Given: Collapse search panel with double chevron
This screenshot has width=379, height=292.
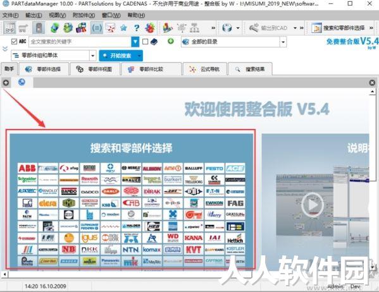Looking at the screenshot, I should coord(5,49).
